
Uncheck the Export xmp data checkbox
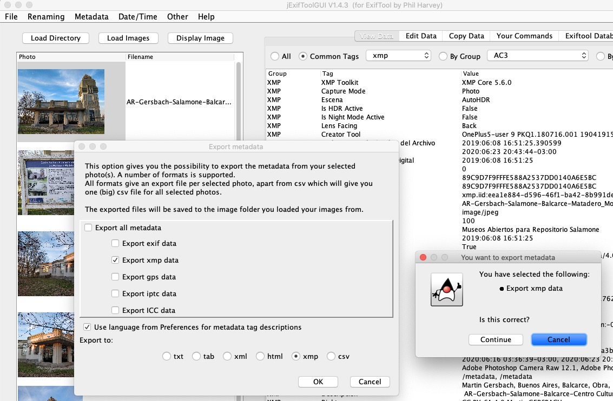click(115, 260)
